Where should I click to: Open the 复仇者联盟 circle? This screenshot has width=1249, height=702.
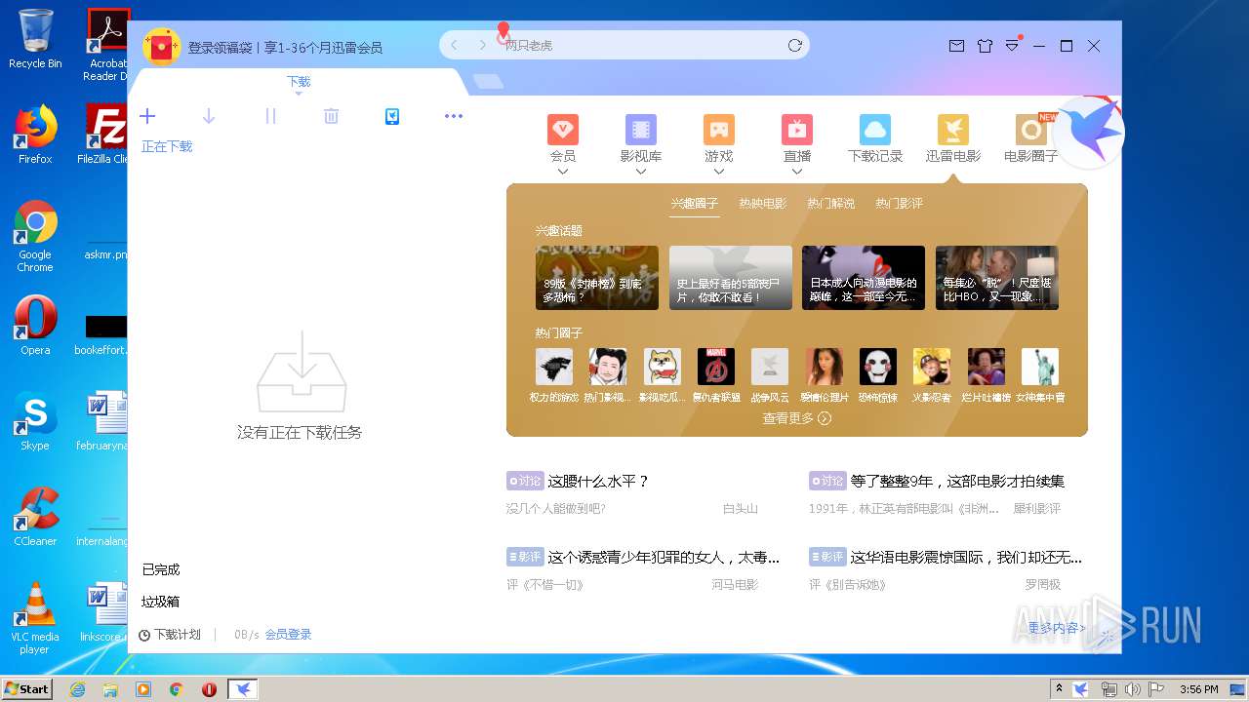coord(716,367)
